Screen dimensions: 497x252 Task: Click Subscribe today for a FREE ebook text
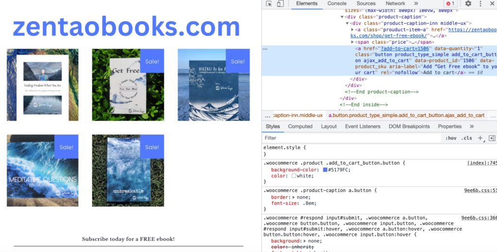128,239
